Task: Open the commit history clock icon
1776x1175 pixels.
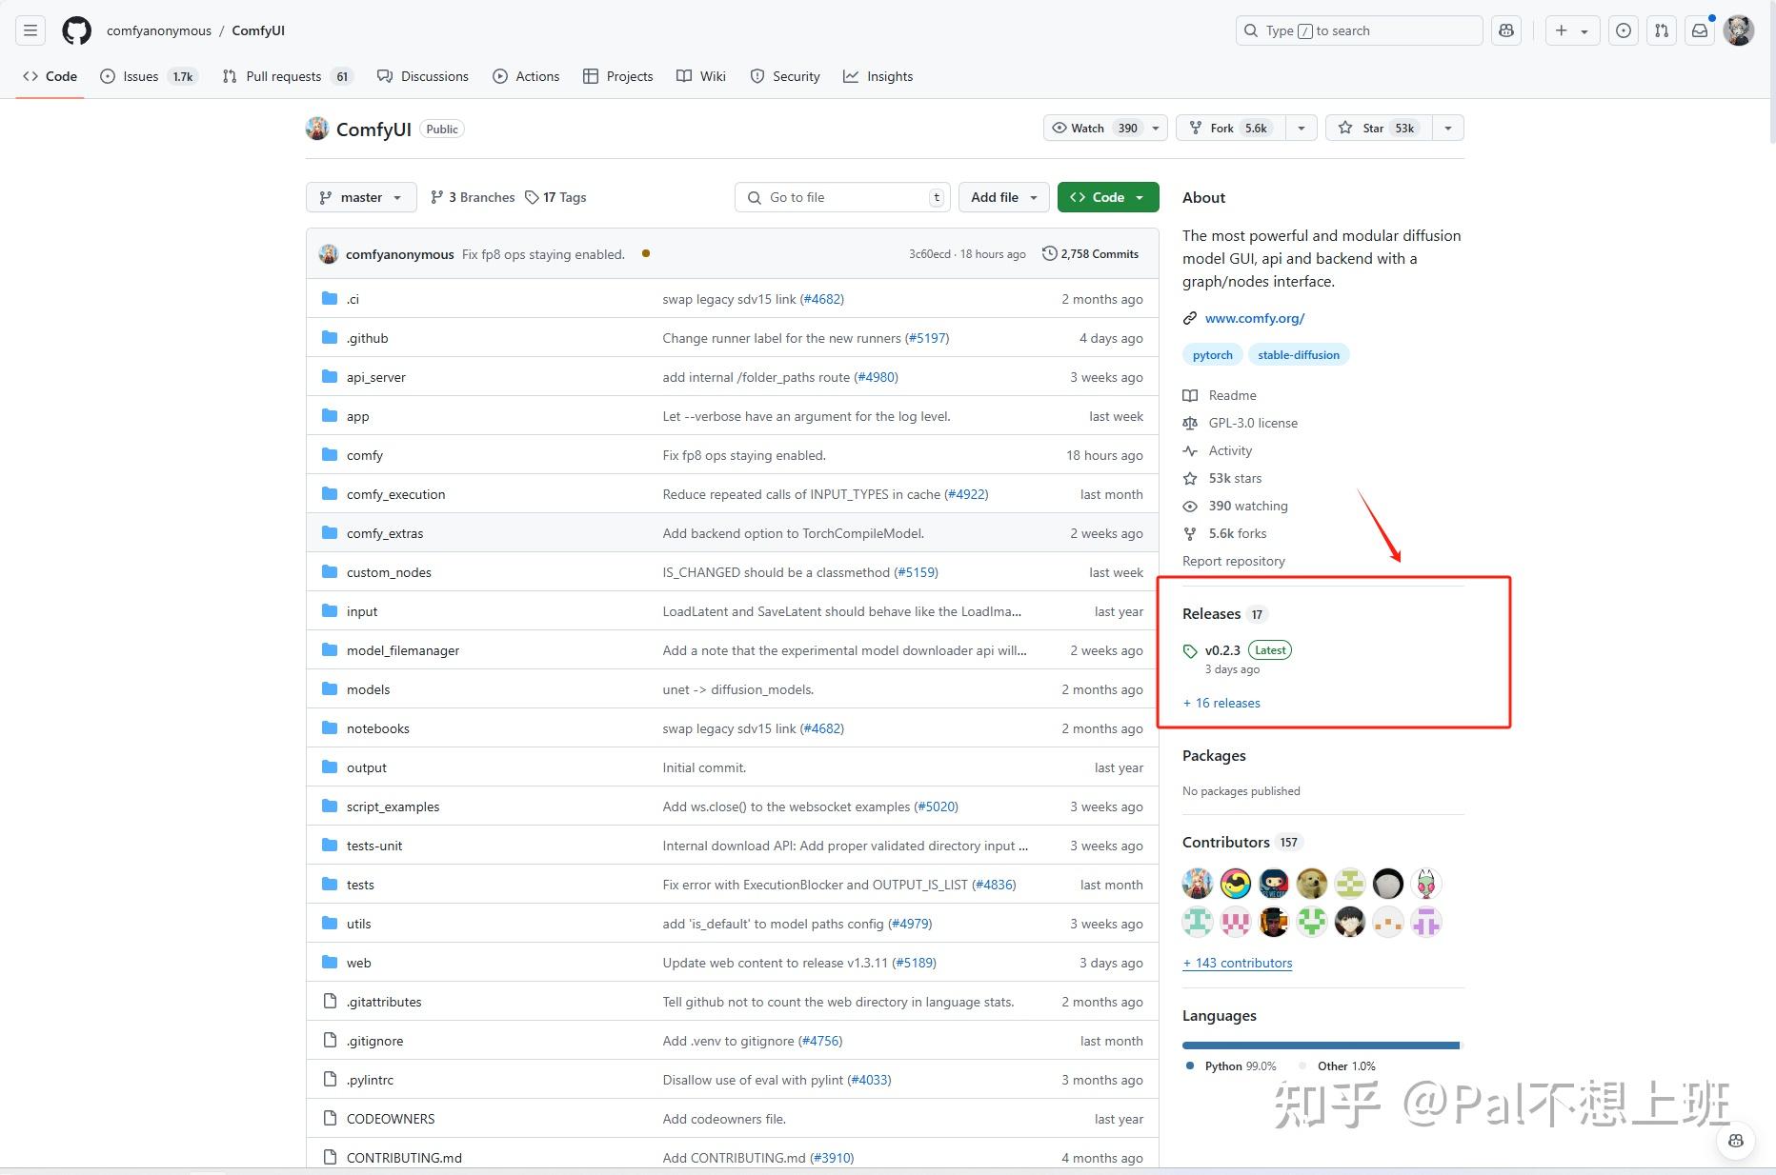Action: (1049, 253)
